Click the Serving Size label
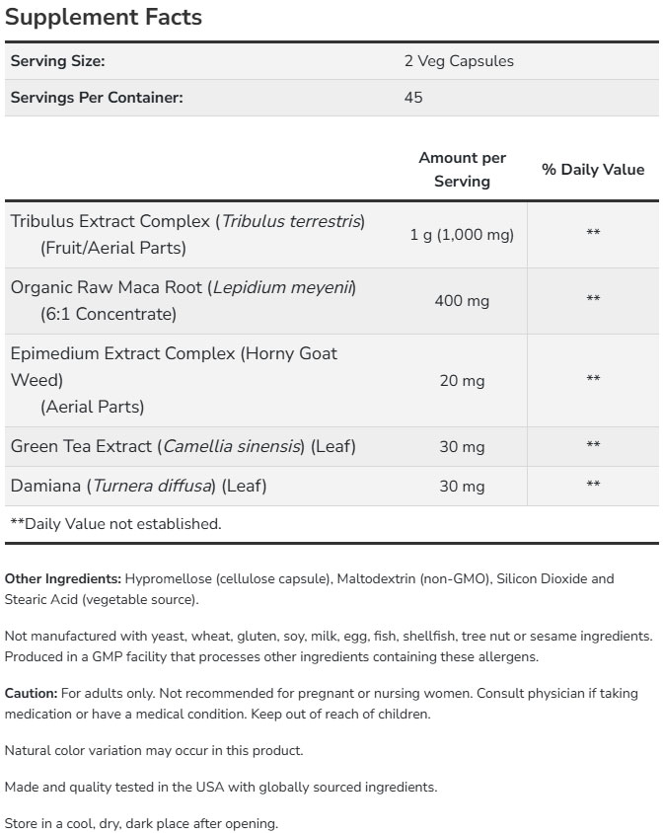Image resolution: width=663 pixels, height=833 pixels. pyautogui.click(x=57, y=61)
